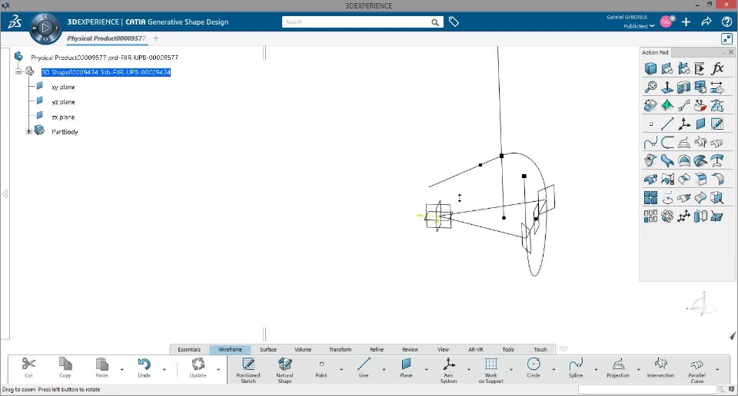This screenshot has width=738, height=396.
Task: Select the Positioned Sketch icon in Action Pad
Action: pos(717,124)
